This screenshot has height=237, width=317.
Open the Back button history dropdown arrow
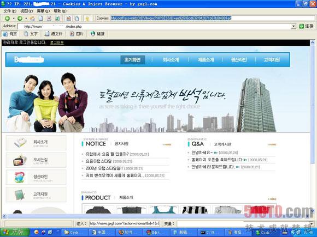coord(14,19)
